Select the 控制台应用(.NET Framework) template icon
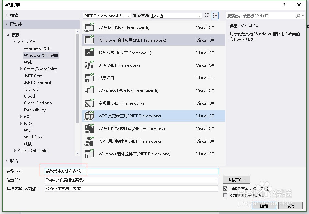309x214 pixels. (89, 53)
